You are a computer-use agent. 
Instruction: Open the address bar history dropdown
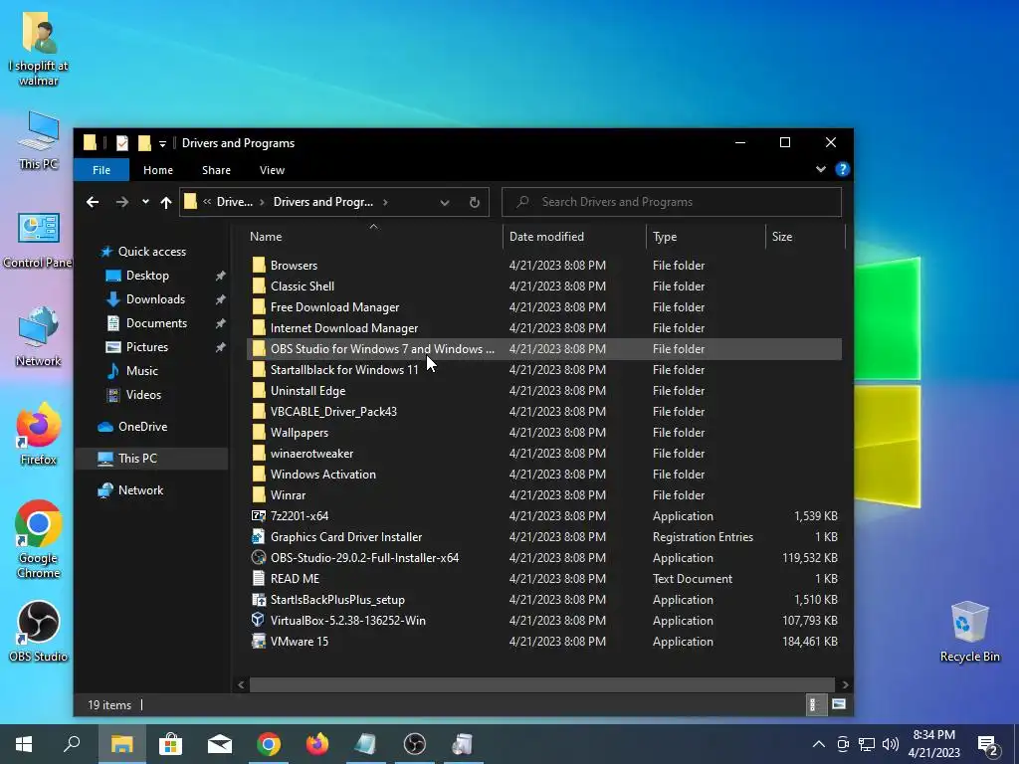(x=445, y=202)
